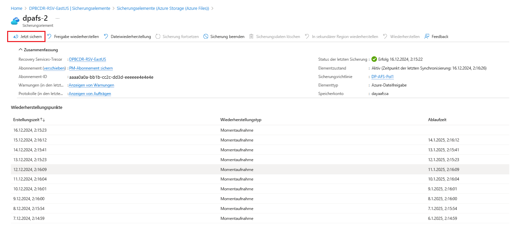The height and width of the screenshot is (228, 511).
Task: Click the In sekundärer Region wiederherstellen icon
Action: tap(307, 37)
